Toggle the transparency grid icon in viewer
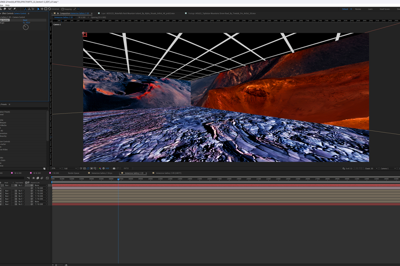The height and width of the screenshot is (266, 400). [85, 168]
